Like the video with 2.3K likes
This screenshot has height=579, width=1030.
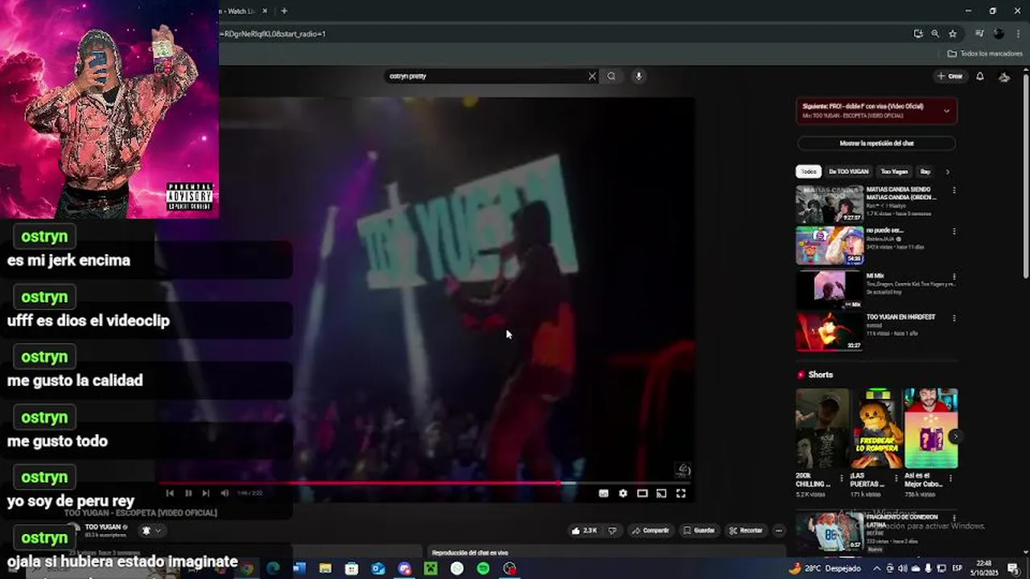tap(584, 531)
